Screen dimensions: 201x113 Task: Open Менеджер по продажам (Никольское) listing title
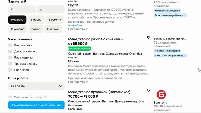click(x=99, y=92)
